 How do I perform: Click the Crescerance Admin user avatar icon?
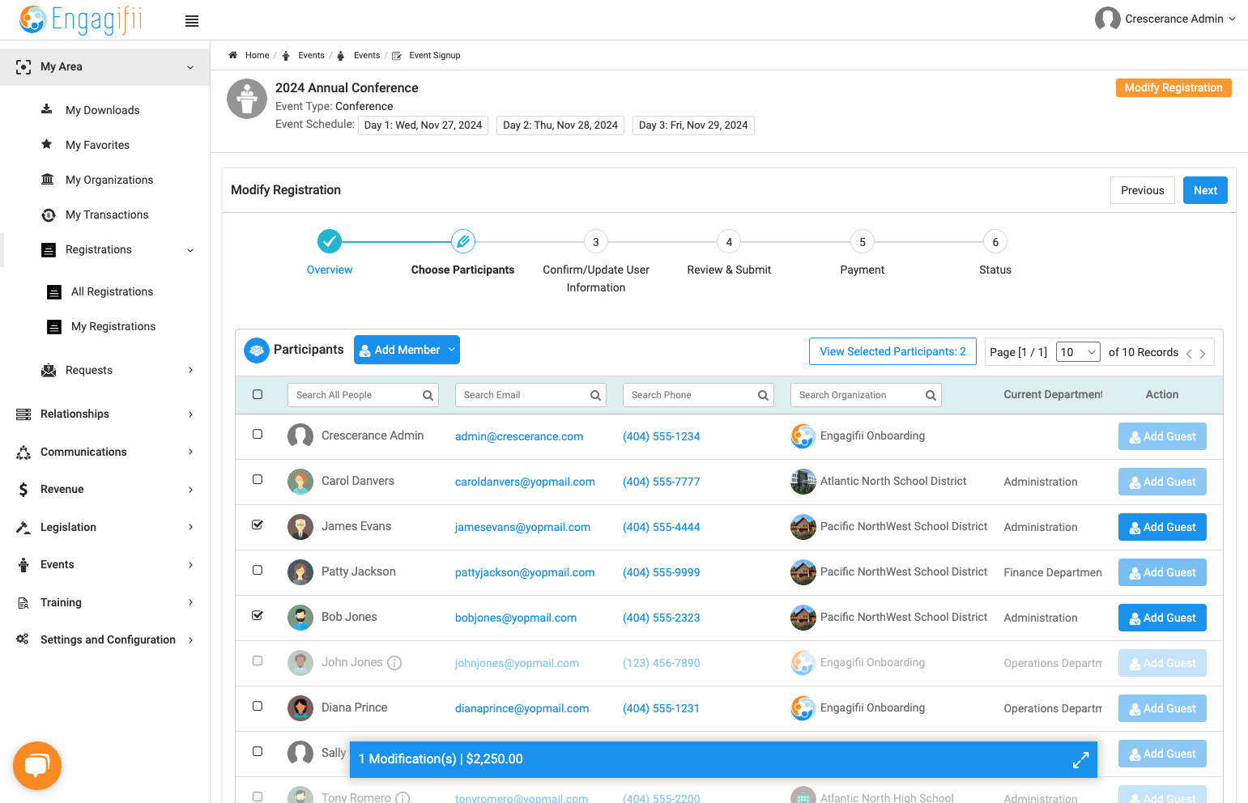[1107, 19]
